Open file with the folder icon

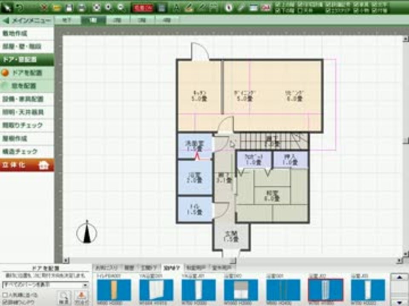coord(57,8)
